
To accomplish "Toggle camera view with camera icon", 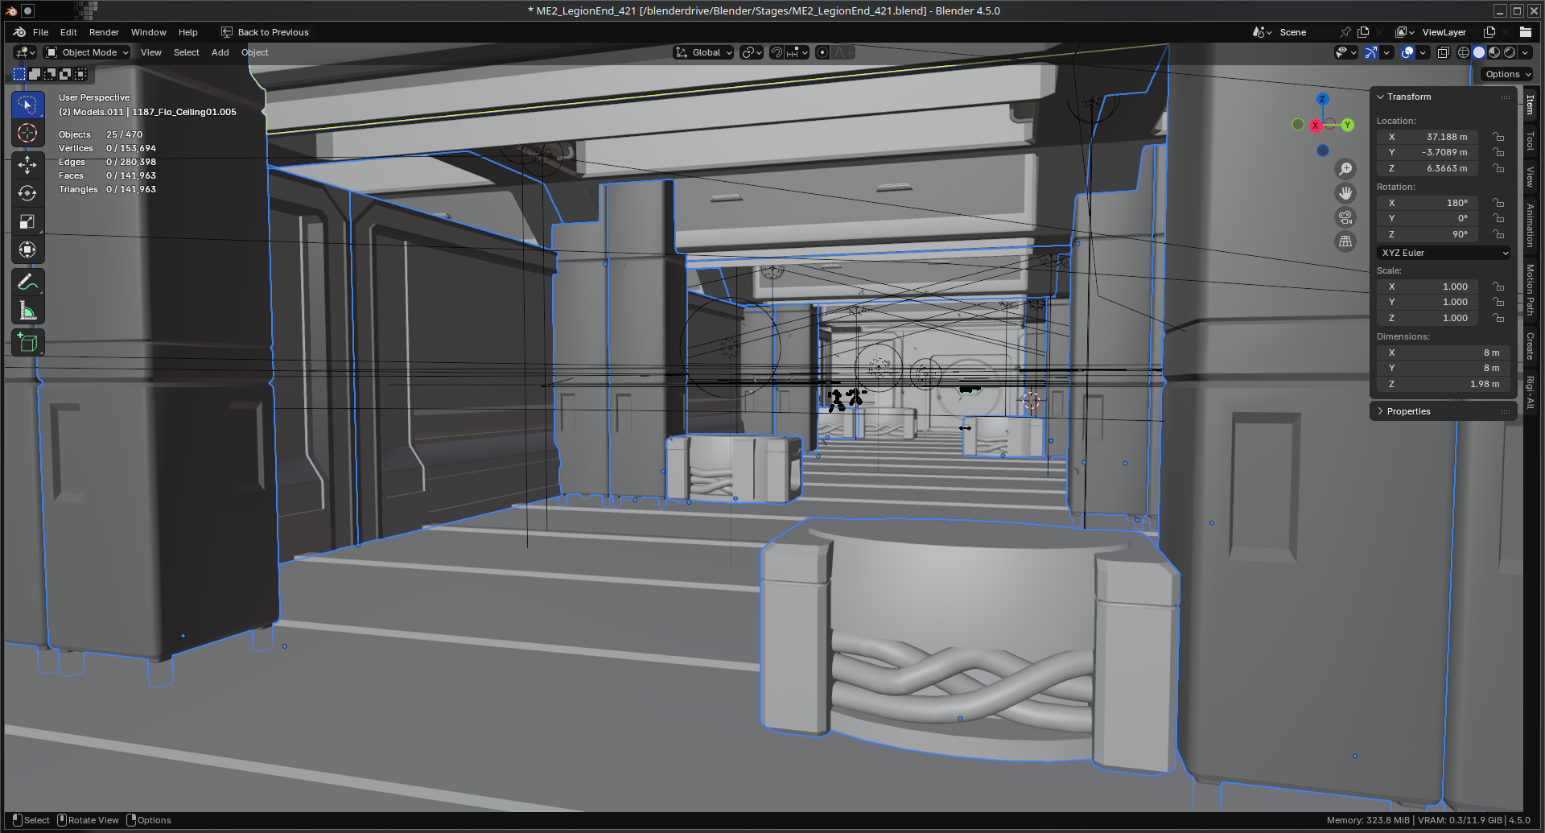I will [1345, 217].
